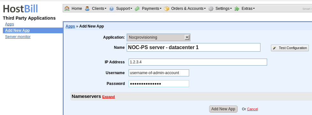Screen dimensions: 312x115
Task: Focus the Password input field
Action: click(159, 84)
